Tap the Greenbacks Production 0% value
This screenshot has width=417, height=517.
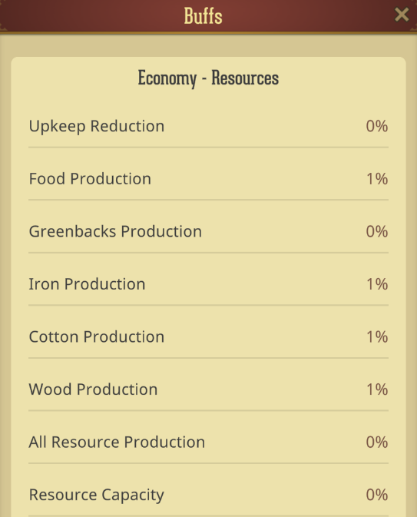pyautogui.click(x=377, y=231)
